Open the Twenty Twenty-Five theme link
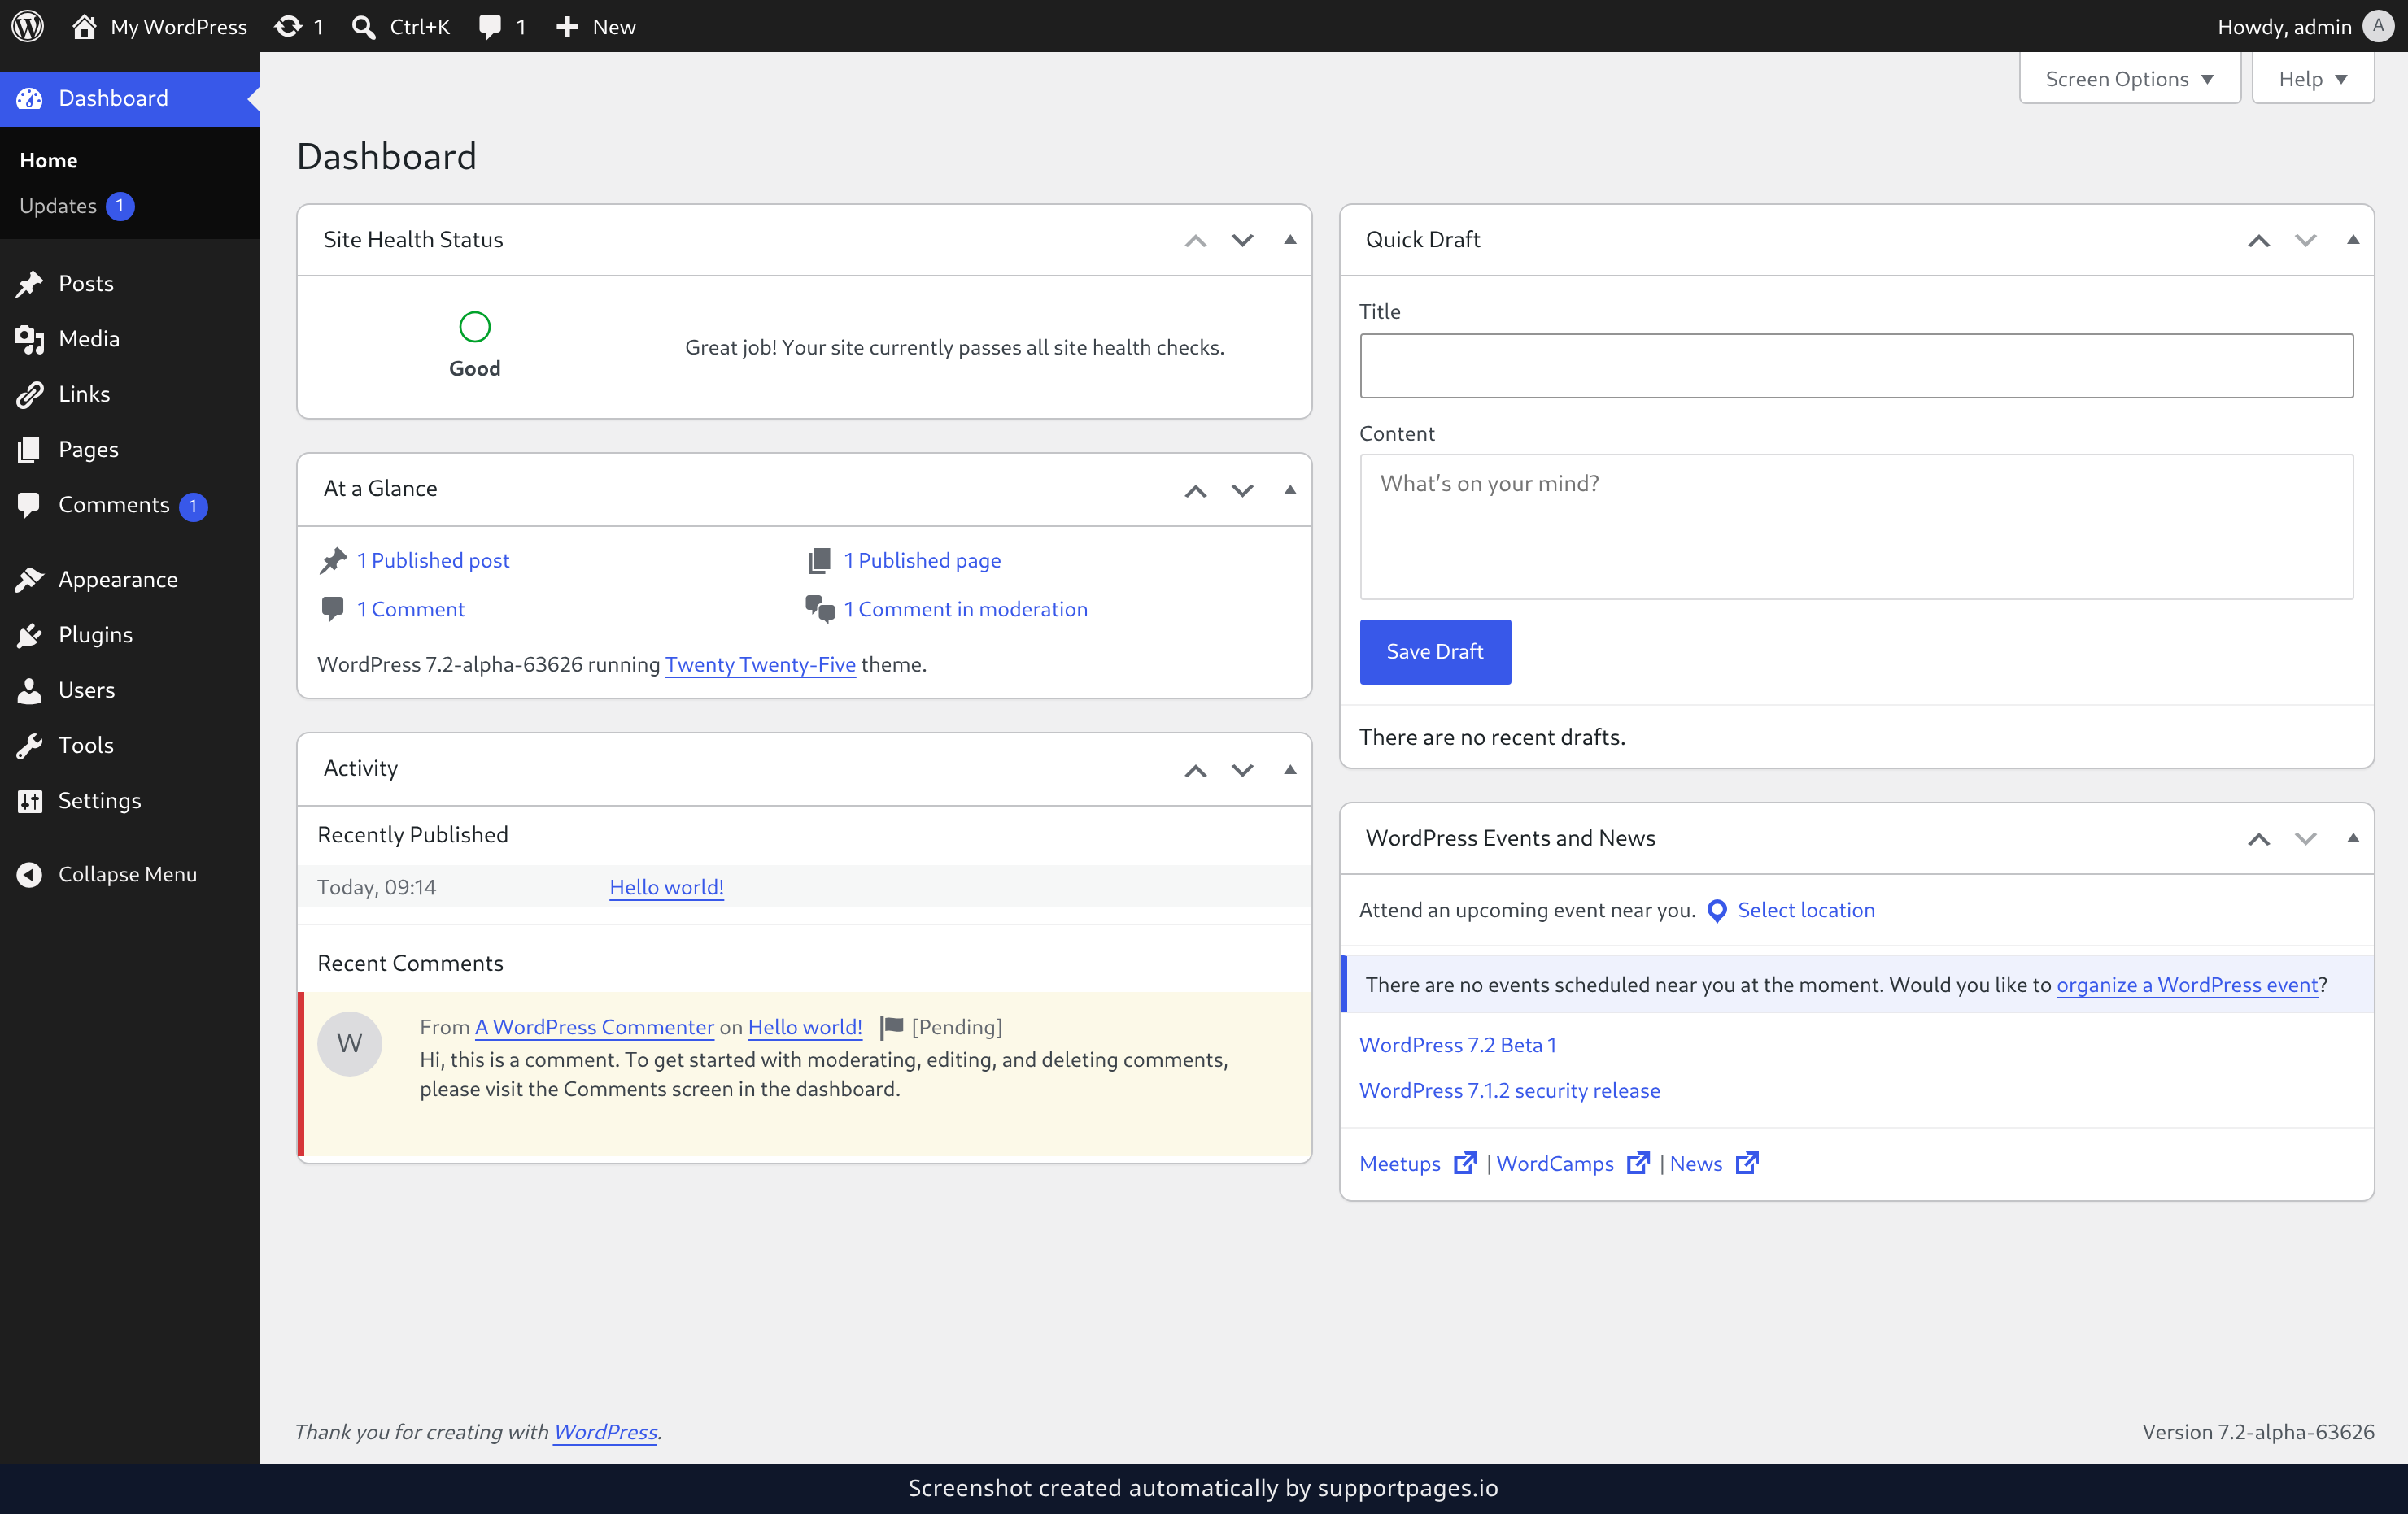Screen dimensions: 2408x1514 click(x=760, y=664)
